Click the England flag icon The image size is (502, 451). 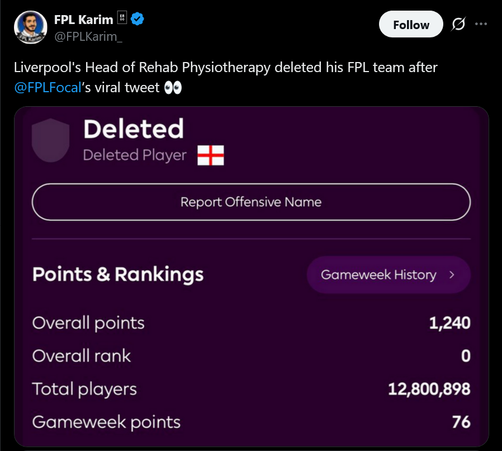click(211, 155)
